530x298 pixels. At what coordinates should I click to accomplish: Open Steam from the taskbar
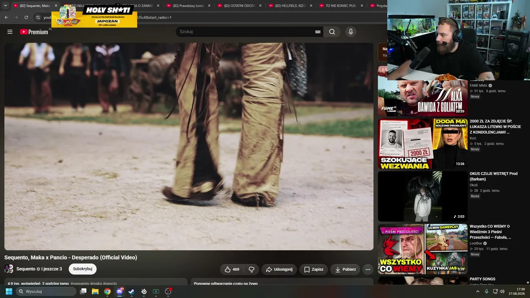coord(132,291)
